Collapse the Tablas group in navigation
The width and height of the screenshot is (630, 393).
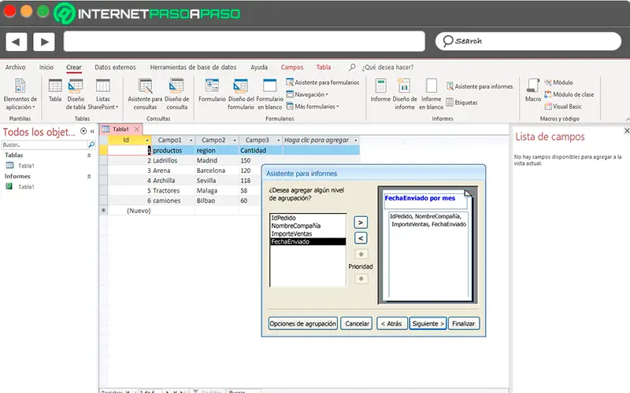point(88,156)
